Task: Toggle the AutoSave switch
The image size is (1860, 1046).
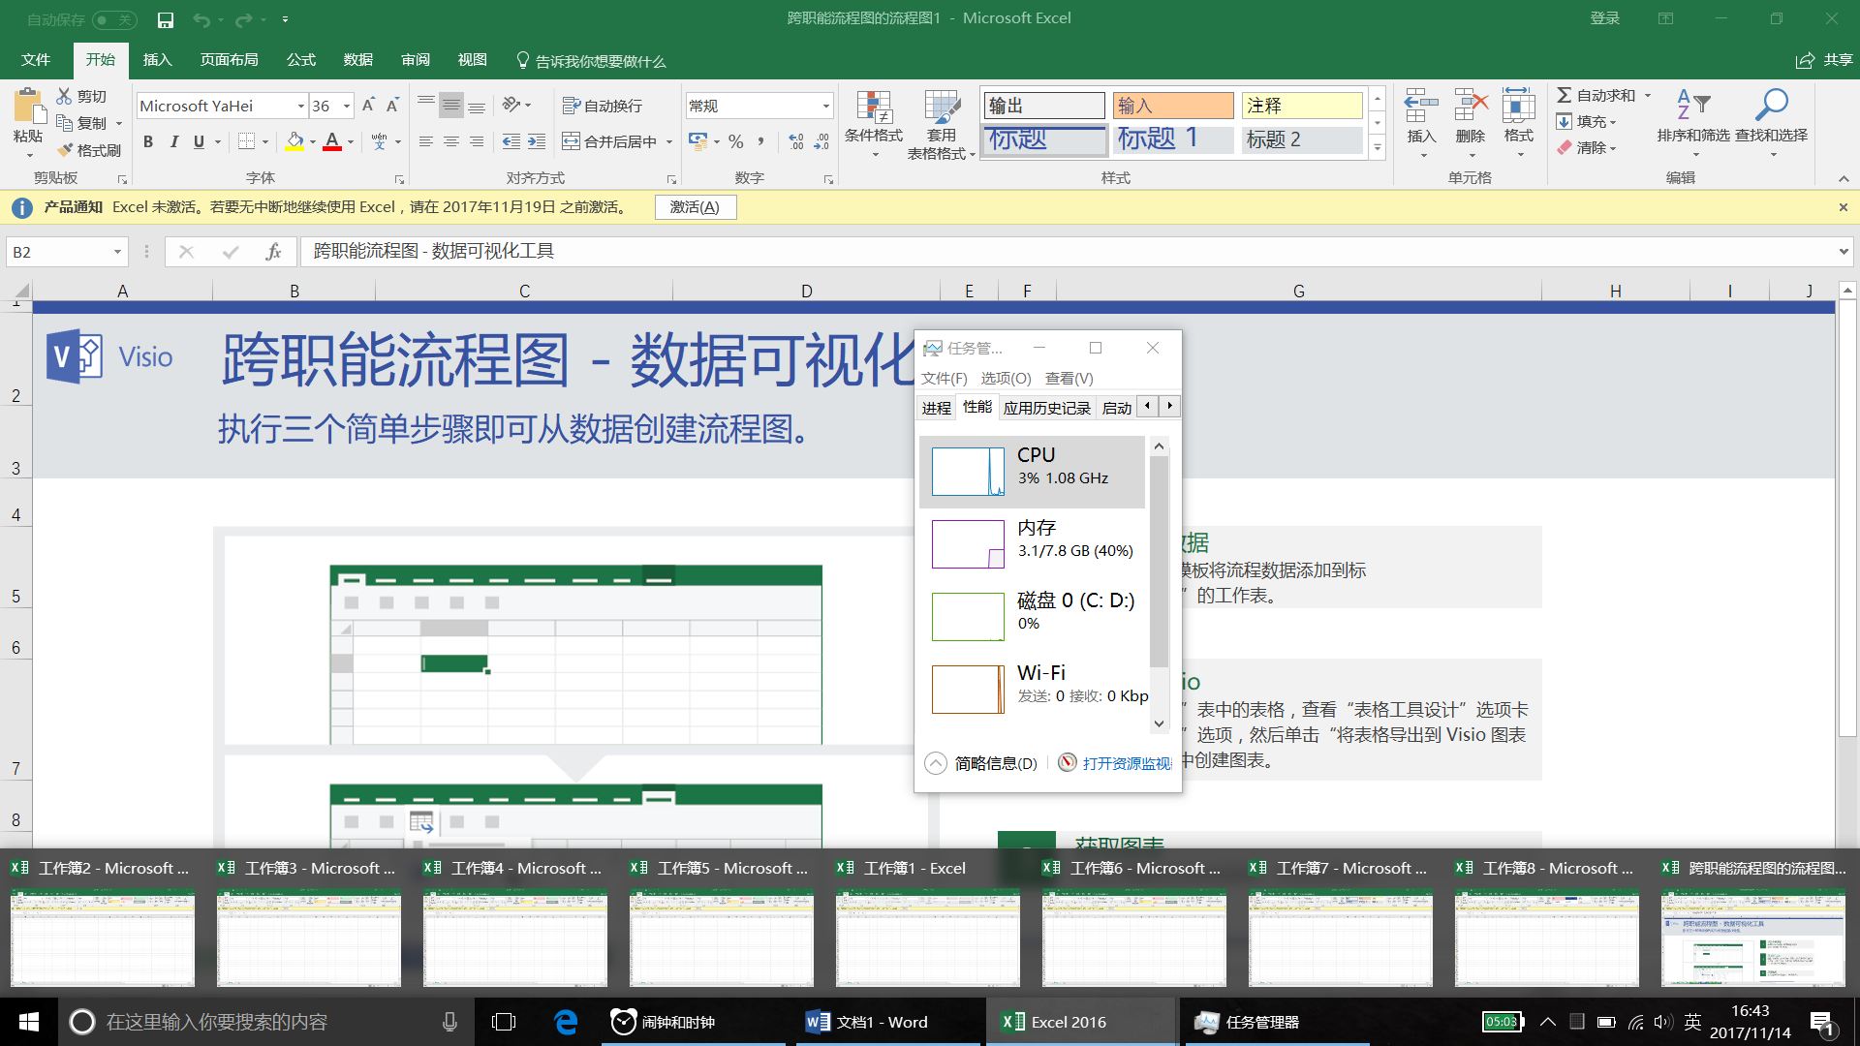Action: click(x=114, y=19)
